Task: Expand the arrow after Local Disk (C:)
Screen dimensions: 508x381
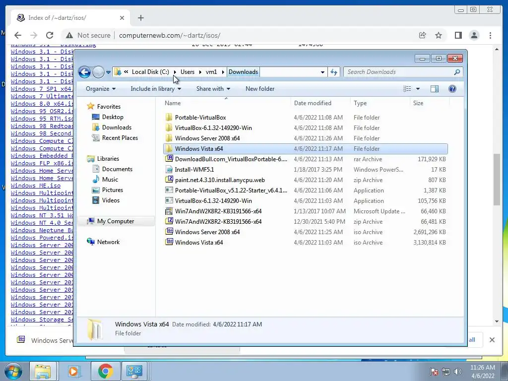Action: tap(175, 72)
